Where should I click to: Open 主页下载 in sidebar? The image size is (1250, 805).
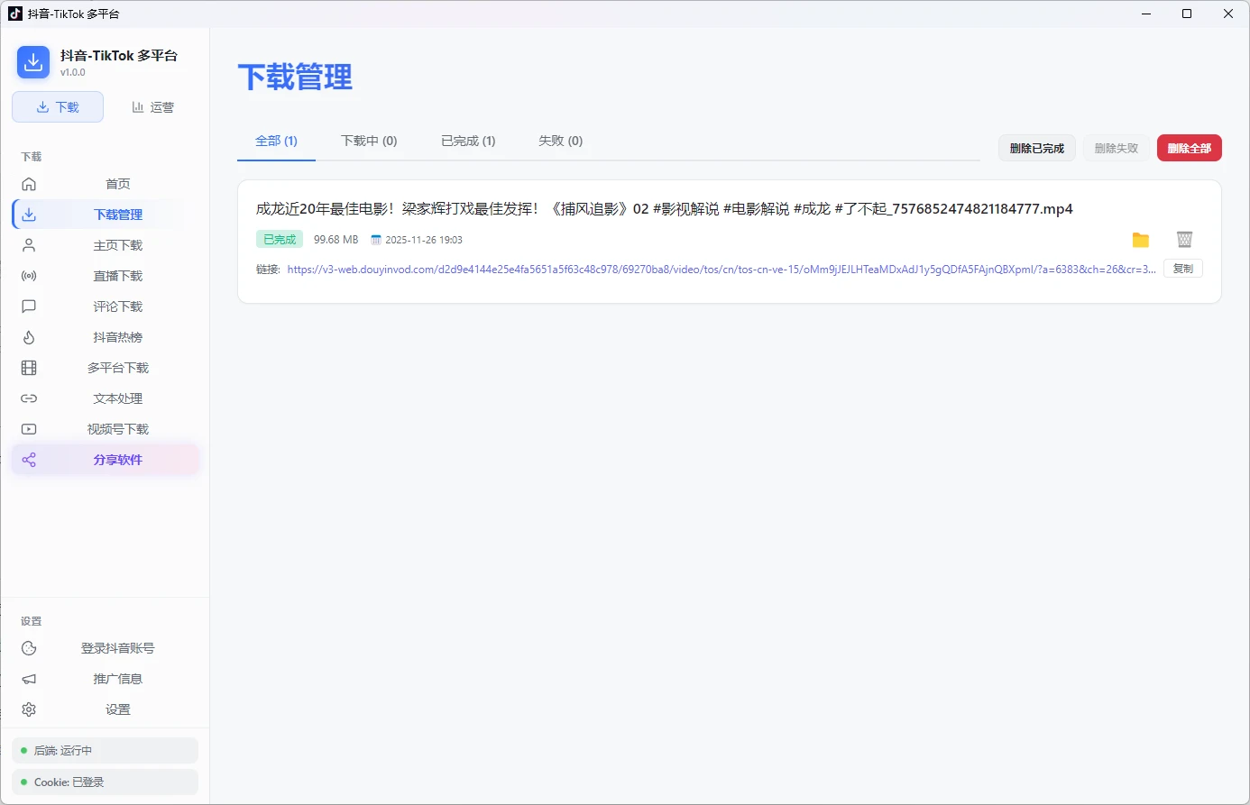(x=105, y=245)
